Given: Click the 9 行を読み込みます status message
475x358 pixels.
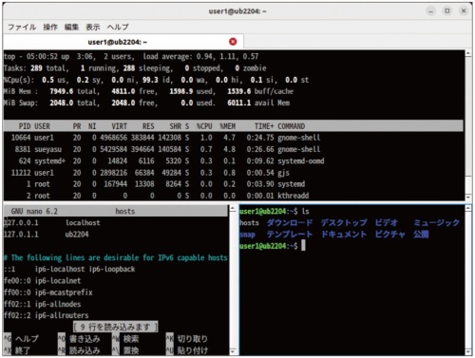Looking at the screenshot, I should tap(116, 327).
